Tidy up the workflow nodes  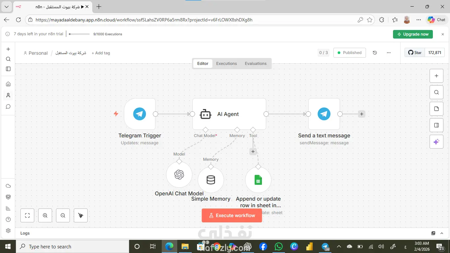(x=81, y=215)
